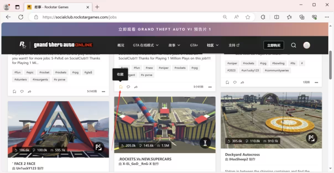Open the ' FACE 2 FACE job title

[x=23, y=164]
